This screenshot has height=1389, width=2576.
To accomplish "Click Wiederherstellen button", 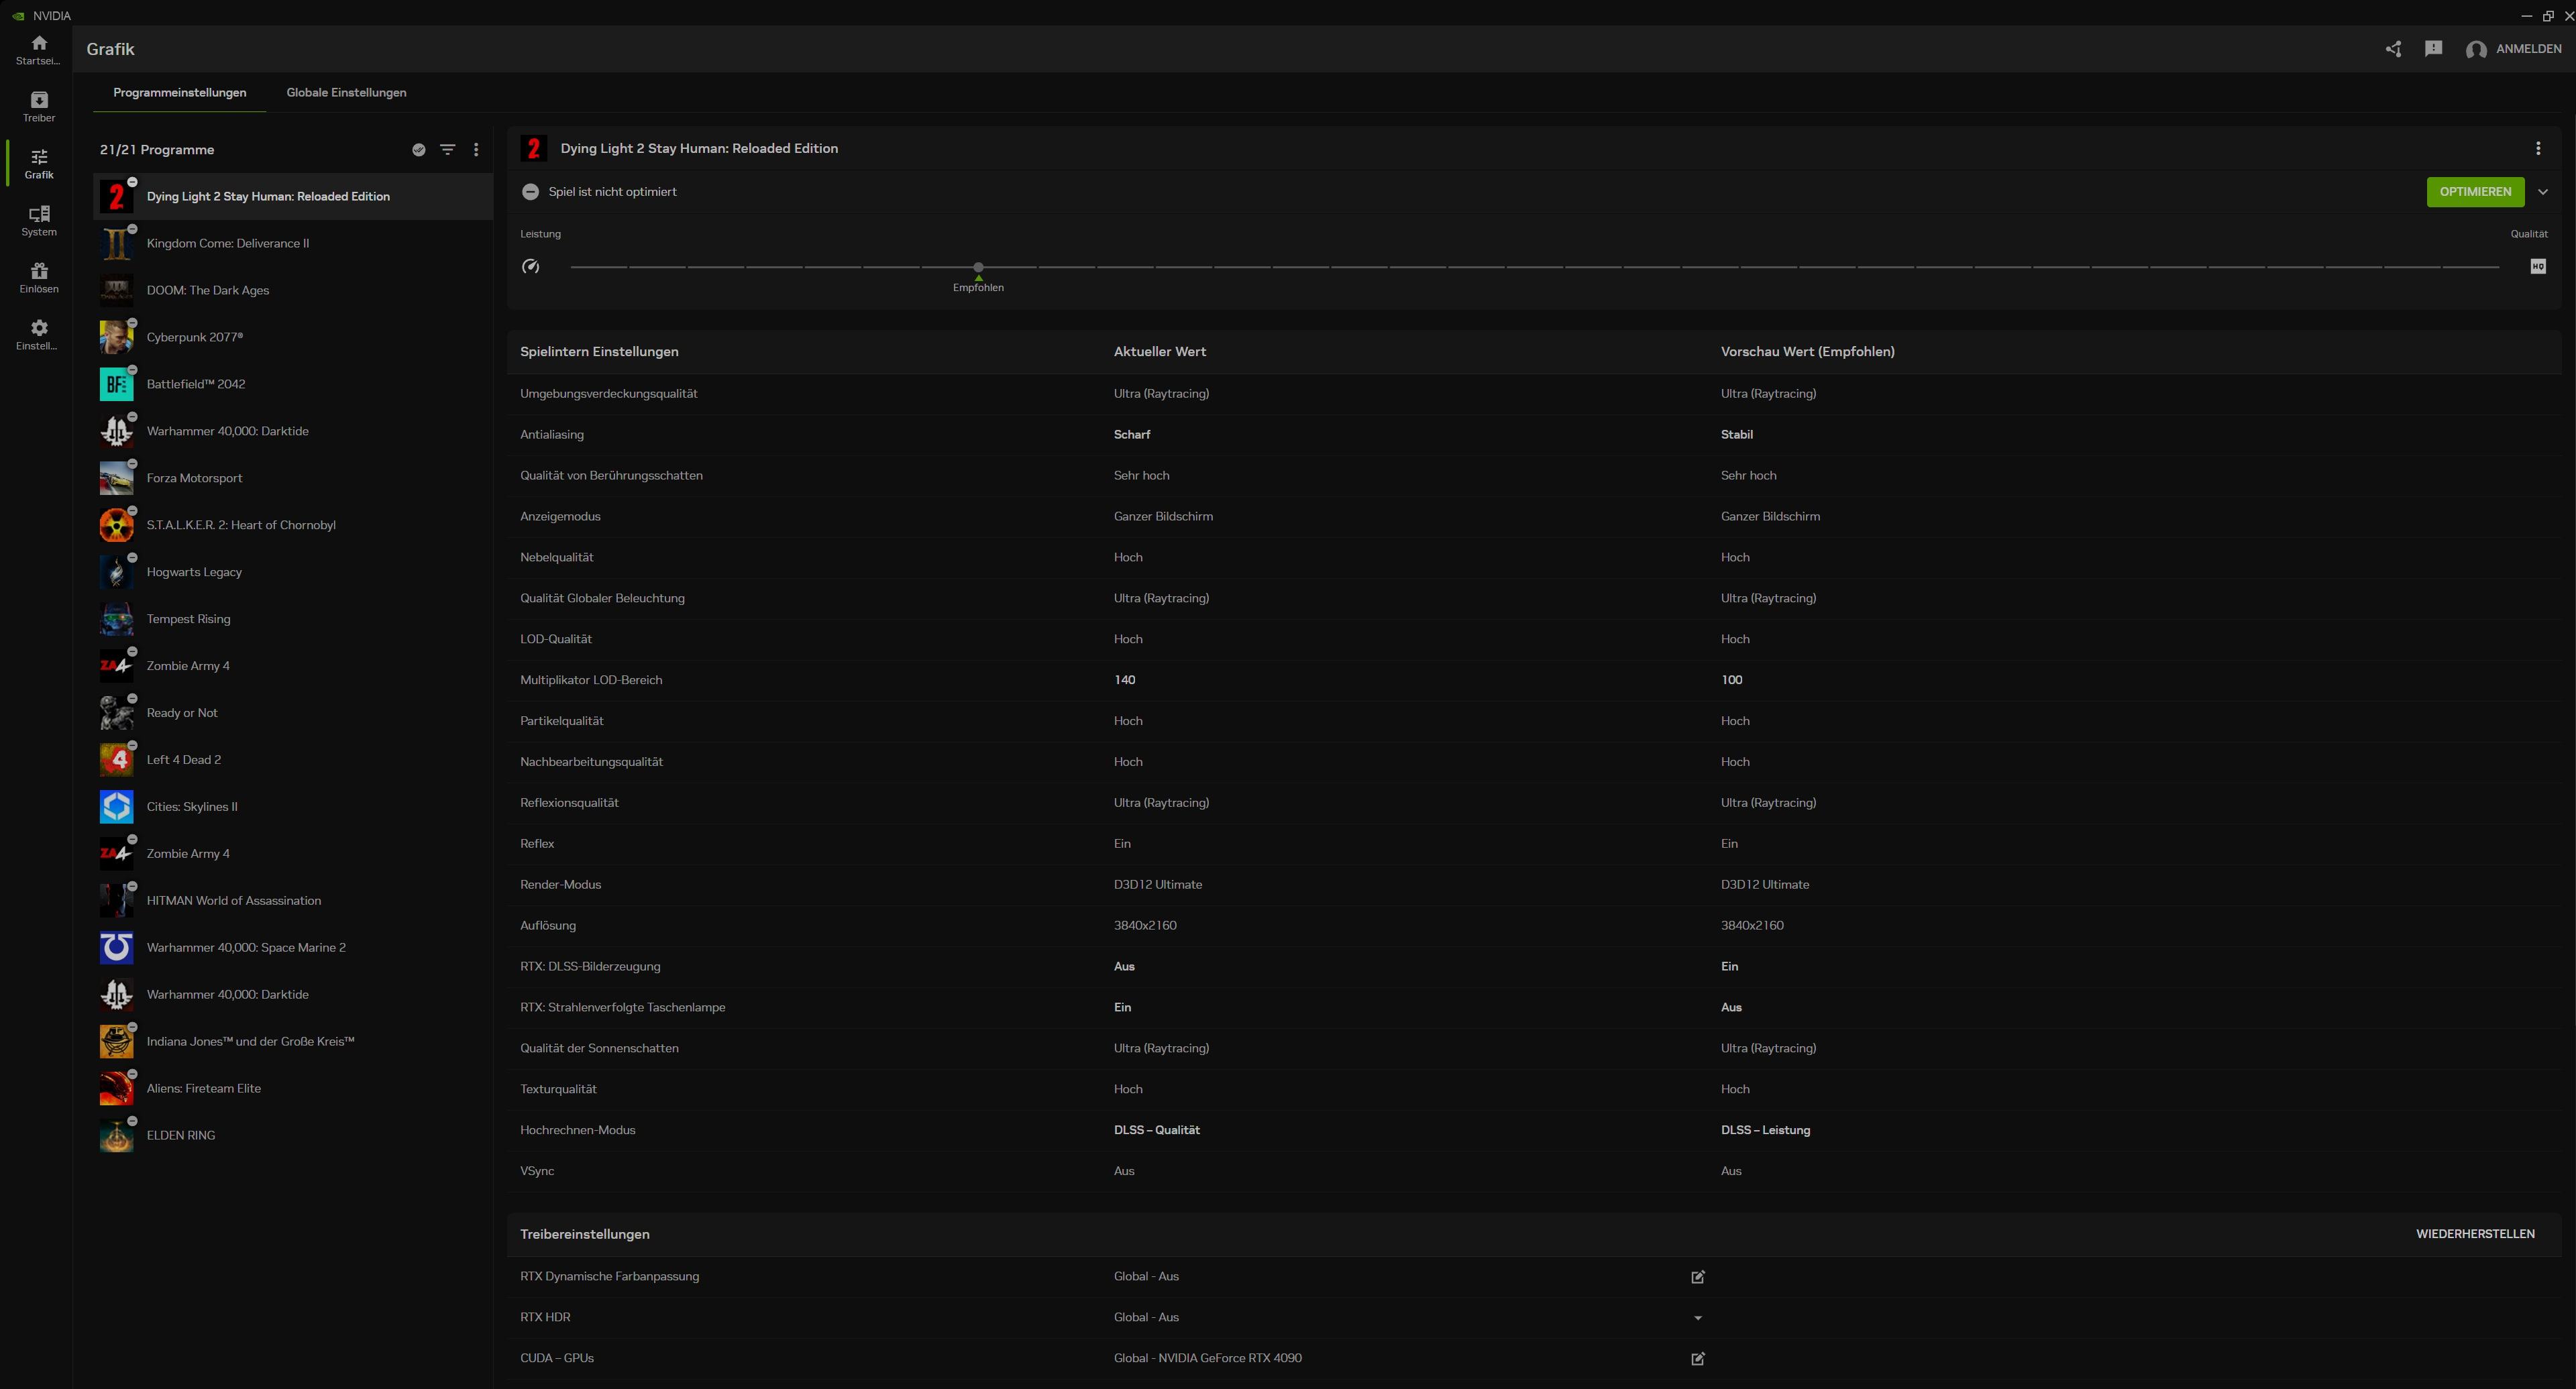I will click(2475, 1234).
